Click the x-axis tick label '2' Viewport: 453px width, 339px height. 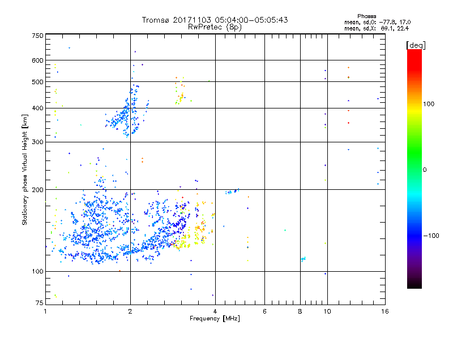[130, 311]
